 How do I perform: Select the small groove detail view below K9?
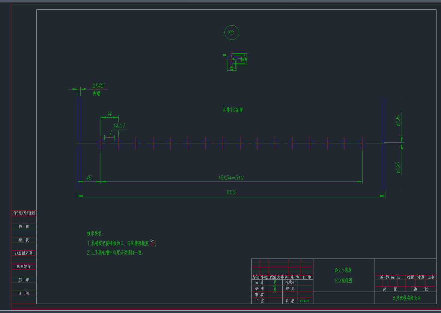point(235,62)
